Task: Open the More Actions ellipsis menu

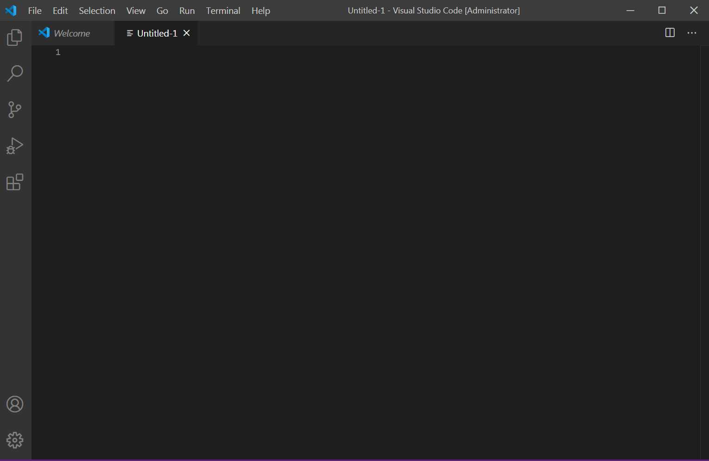Action: click(692, 33)
